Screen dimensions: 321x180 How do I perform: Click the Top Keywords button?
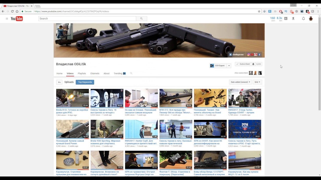coord(85,82)
